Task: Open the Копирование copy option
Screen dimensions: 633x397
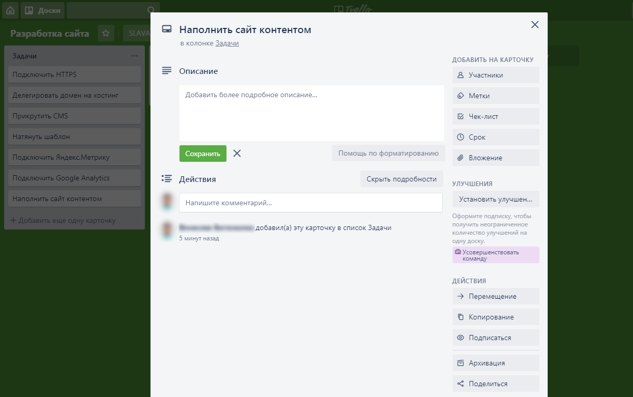Action: [495, 317]
